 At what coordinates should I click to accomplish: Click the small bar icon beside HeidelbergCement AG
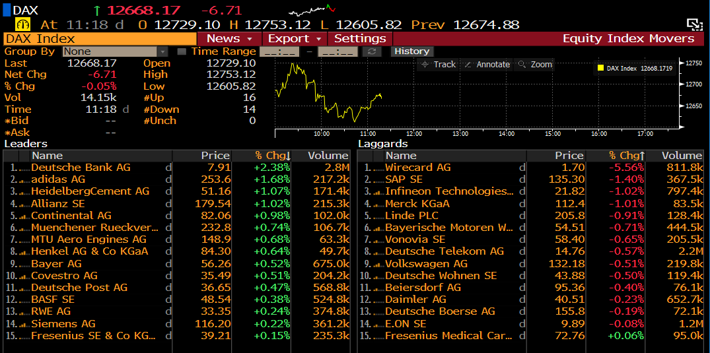click(25, 192)
